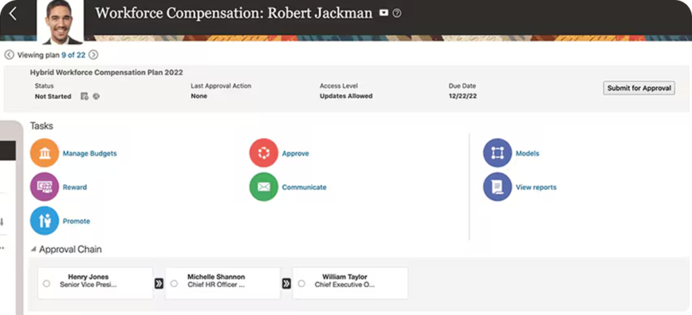Open the Reward link

(74, 187)
